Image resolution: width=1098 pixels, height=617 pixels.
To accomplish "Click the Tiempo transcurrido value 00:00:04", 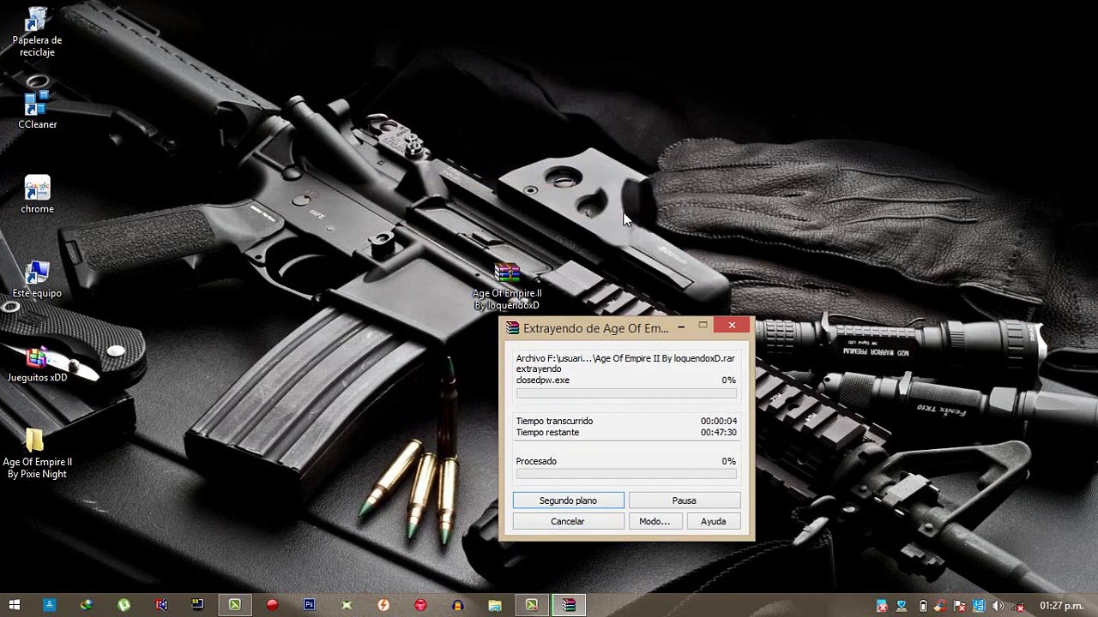I will tap(718, 422).
